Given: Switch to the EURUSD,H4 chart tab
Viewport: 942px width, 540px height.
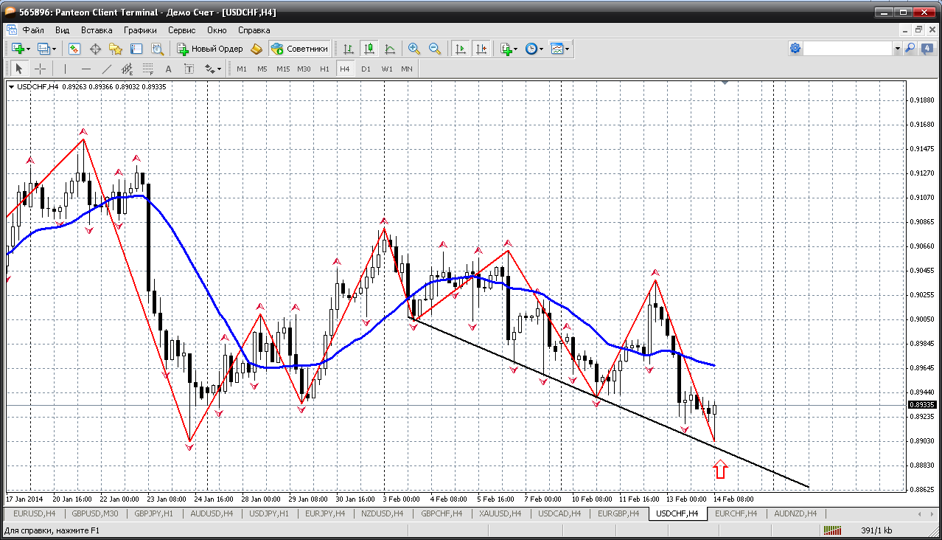Looking at the screenshot, I should [34, 513].
